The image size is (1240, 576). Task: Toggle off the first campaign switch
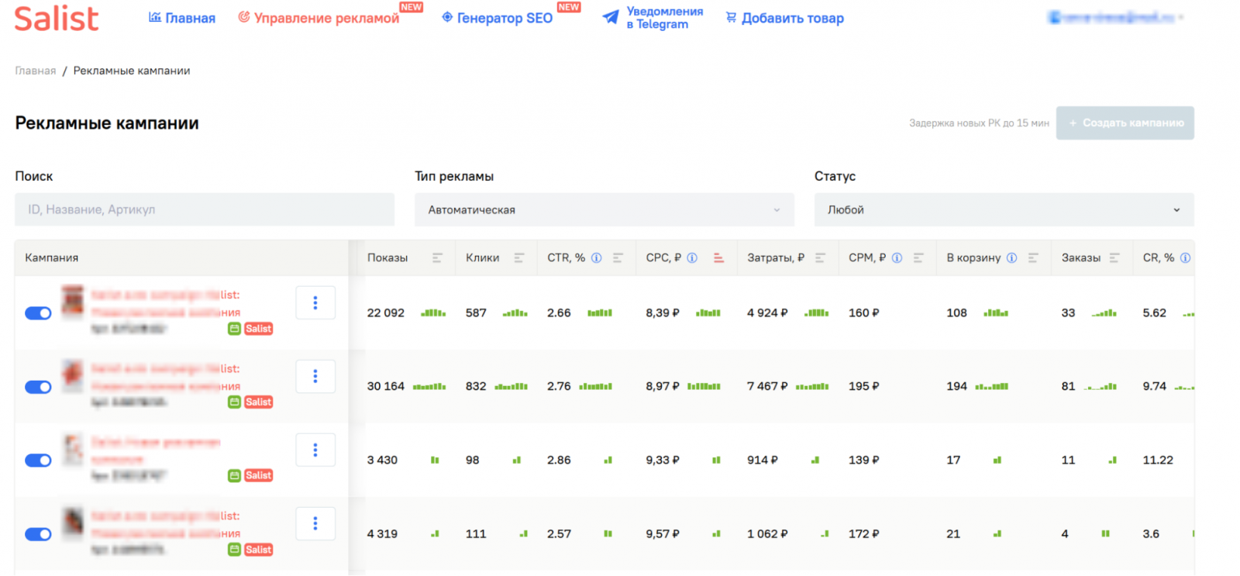click(38, 313)
